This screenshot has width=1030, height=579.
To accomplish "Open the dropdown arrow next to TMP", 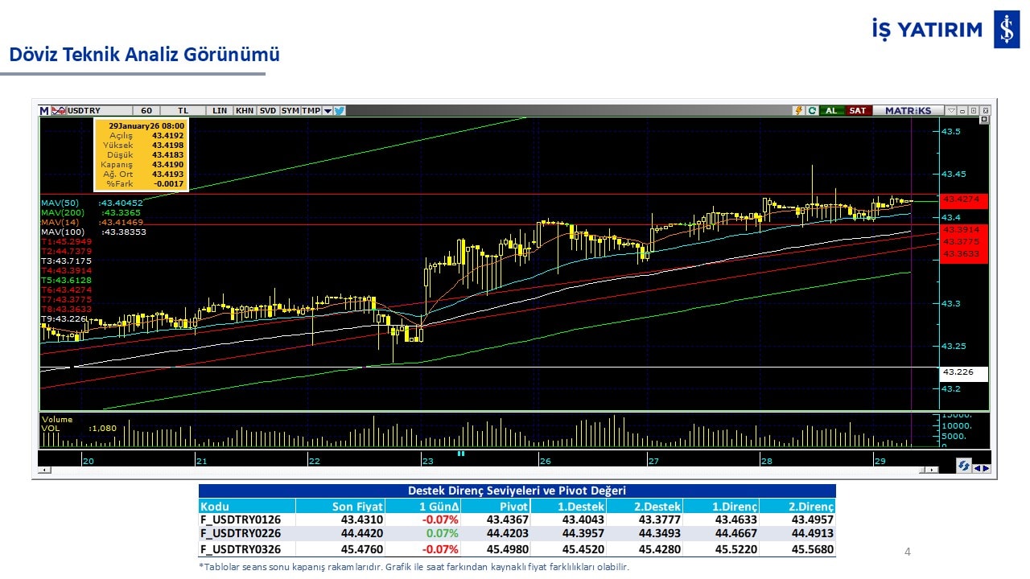I will [x=328, y=111].
